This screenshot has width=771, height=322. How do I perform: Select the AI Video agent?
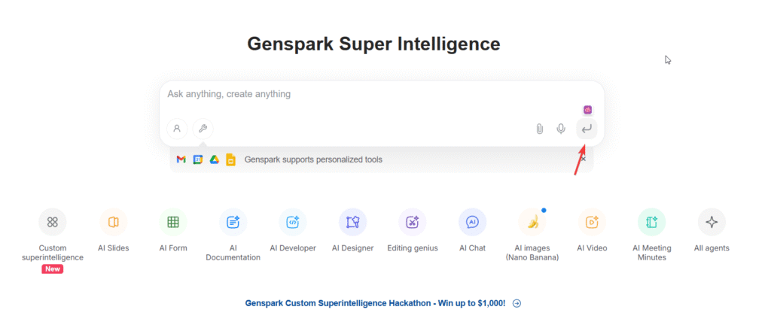coord(592,222)
